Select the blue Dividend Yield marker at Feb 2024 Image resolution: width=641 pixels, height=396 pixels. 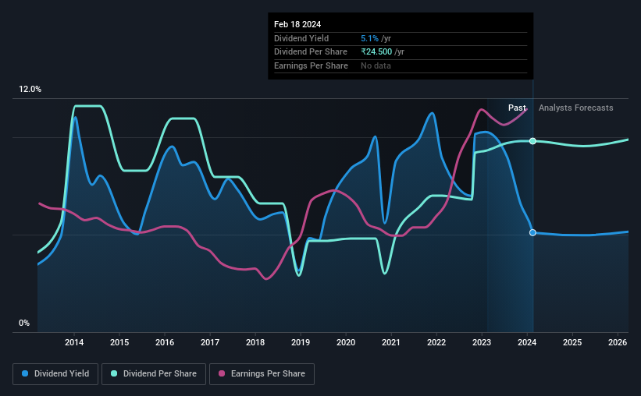coord(532,233)
